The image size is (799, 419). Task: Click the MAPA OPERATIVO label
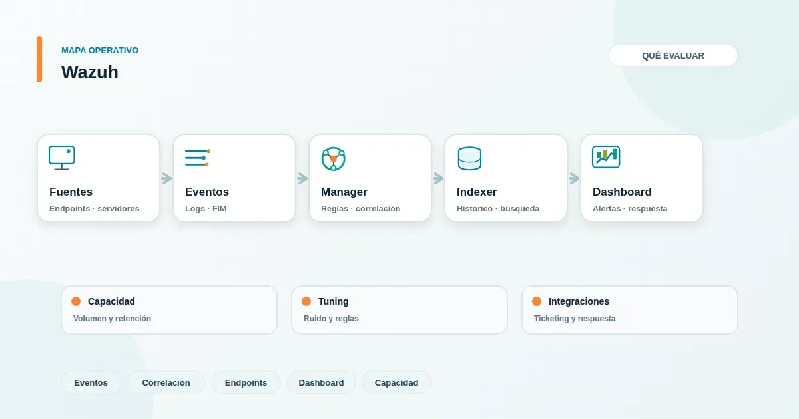100,51
